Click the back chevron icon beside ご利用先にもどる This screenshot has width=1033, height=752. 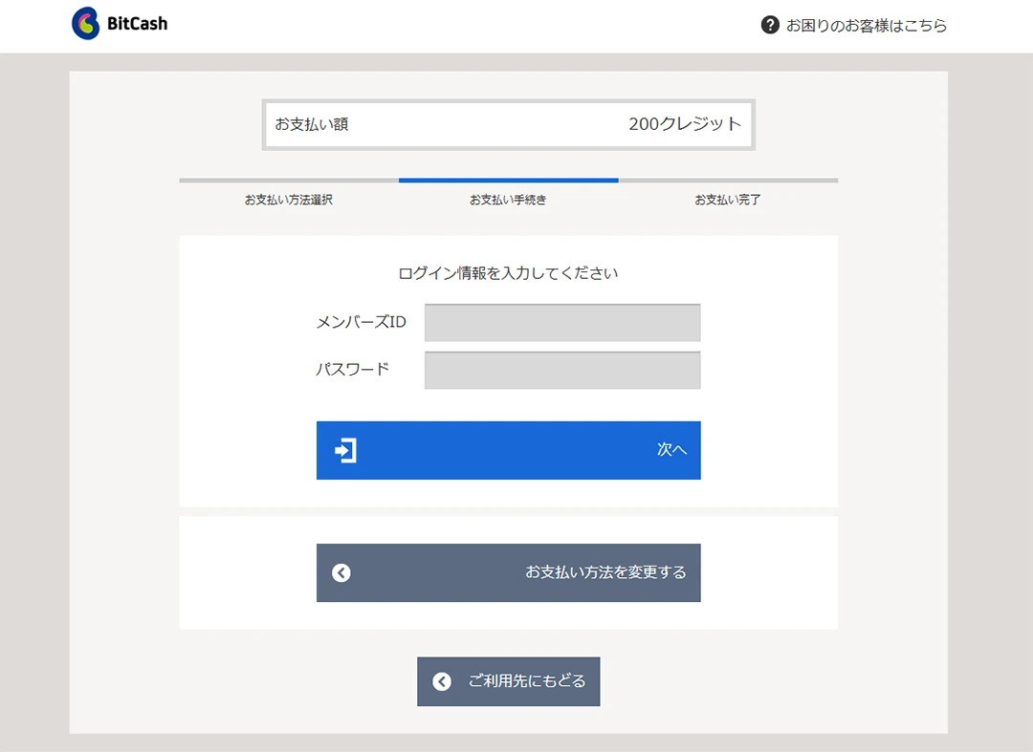tap(442, 681)
